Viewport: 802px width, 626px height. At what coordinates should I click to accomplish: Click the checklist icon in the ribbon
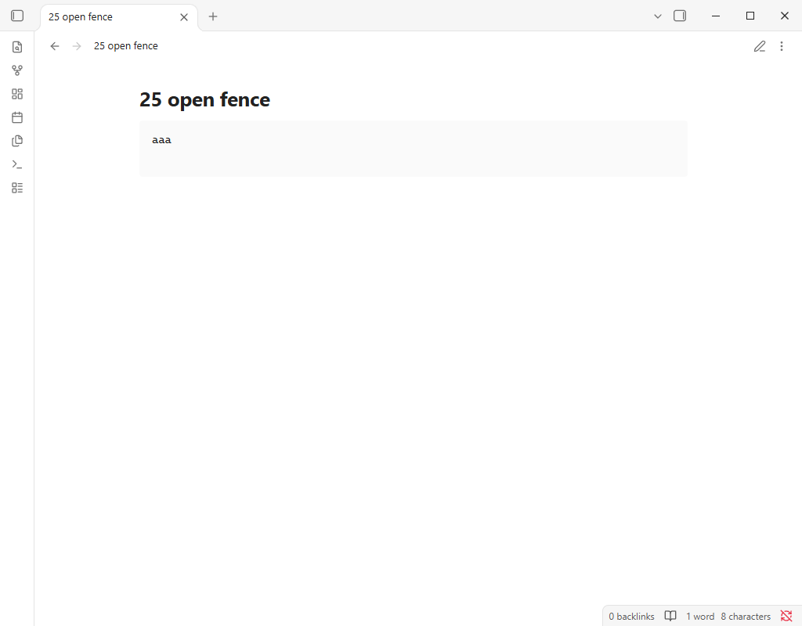17,188
